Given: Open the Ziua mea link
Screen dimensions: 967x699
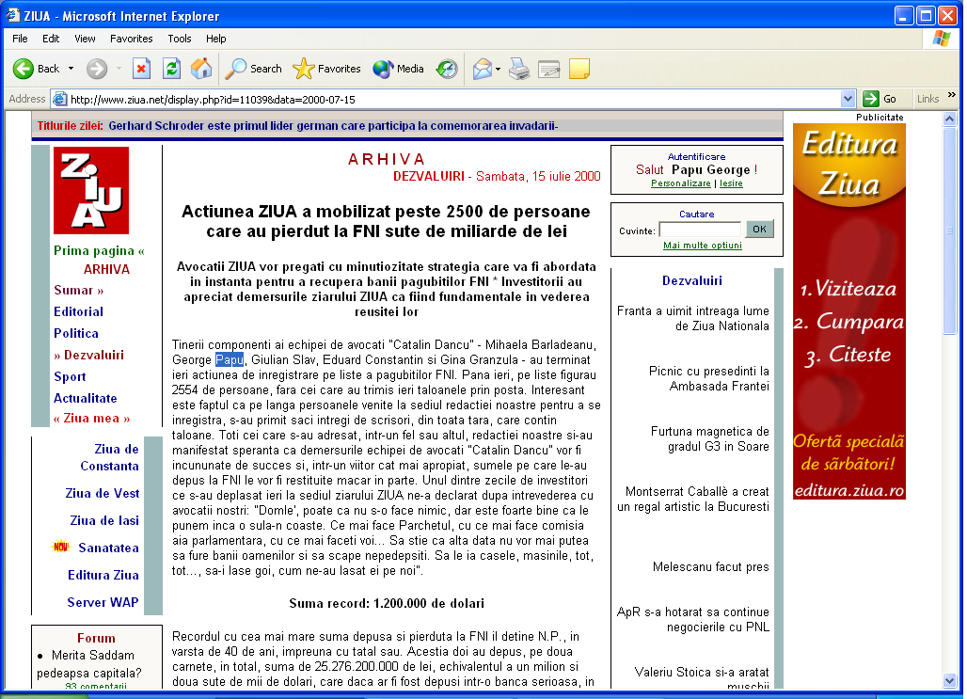Looking at the screenshot, I should point(91,419).
